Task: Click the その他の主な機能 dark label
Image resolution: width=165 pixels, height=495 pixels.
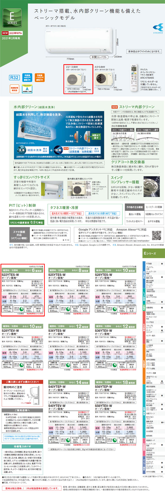Action: click(135, 207)
